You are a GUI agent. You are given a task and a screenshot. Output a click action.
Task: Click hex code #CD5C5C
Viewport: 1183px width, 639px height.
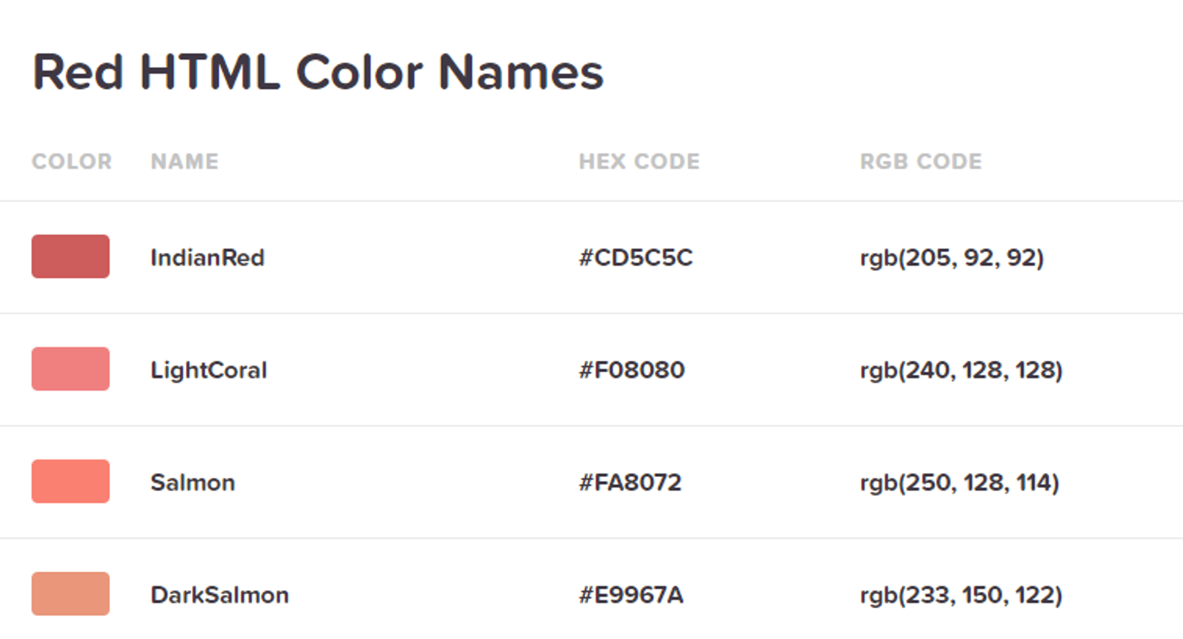(635, 258)
